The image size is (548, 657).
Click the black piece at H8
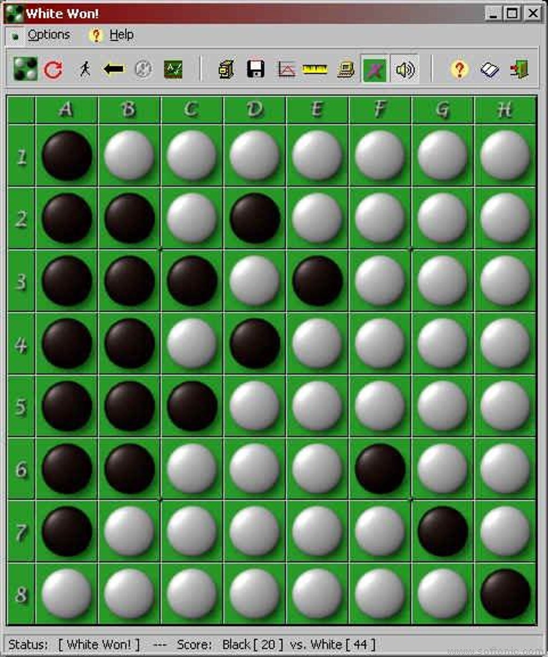point(505,594)
